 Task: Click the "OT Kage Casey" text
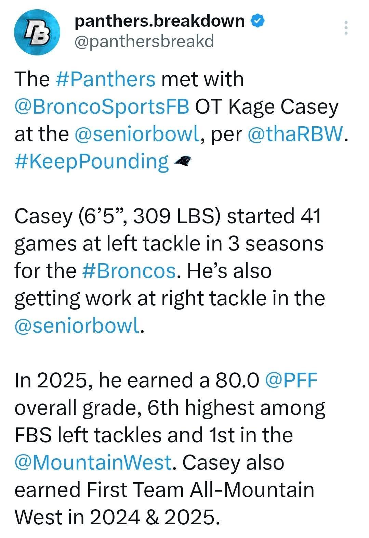[x=267, y=106]
